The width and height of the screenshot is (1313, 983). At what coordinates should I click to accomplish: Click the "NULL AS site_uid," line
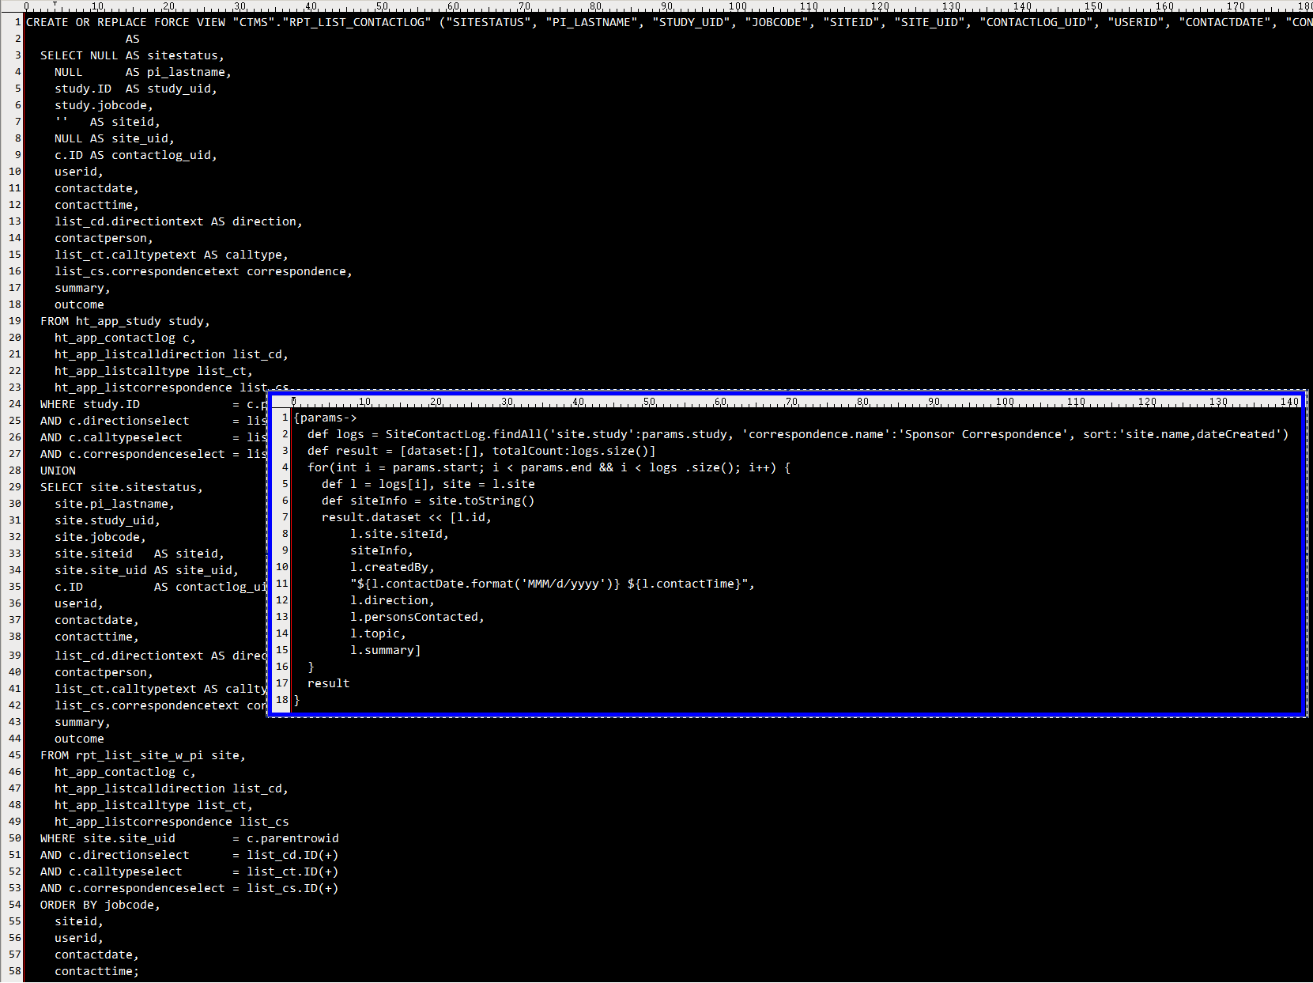tap(115, 138)
